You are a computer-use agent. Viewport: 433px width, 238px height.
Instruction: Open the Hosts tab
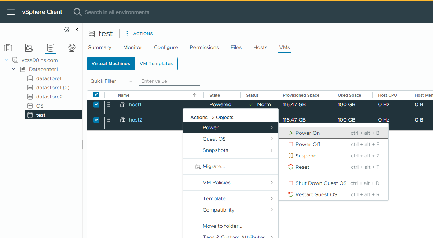click(x=260, y=48)
